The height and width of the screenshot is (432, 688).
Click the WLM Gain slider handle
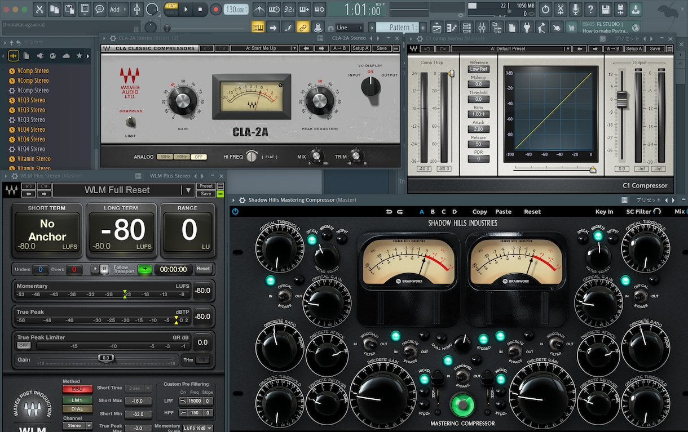pyautogui.click(x=105, y=358)
